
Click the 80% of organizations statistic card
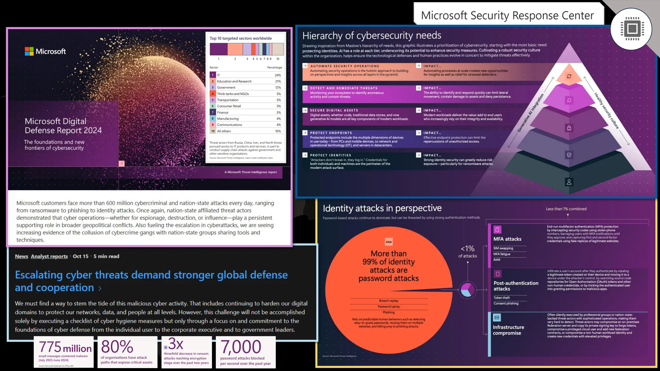[127, 352]
